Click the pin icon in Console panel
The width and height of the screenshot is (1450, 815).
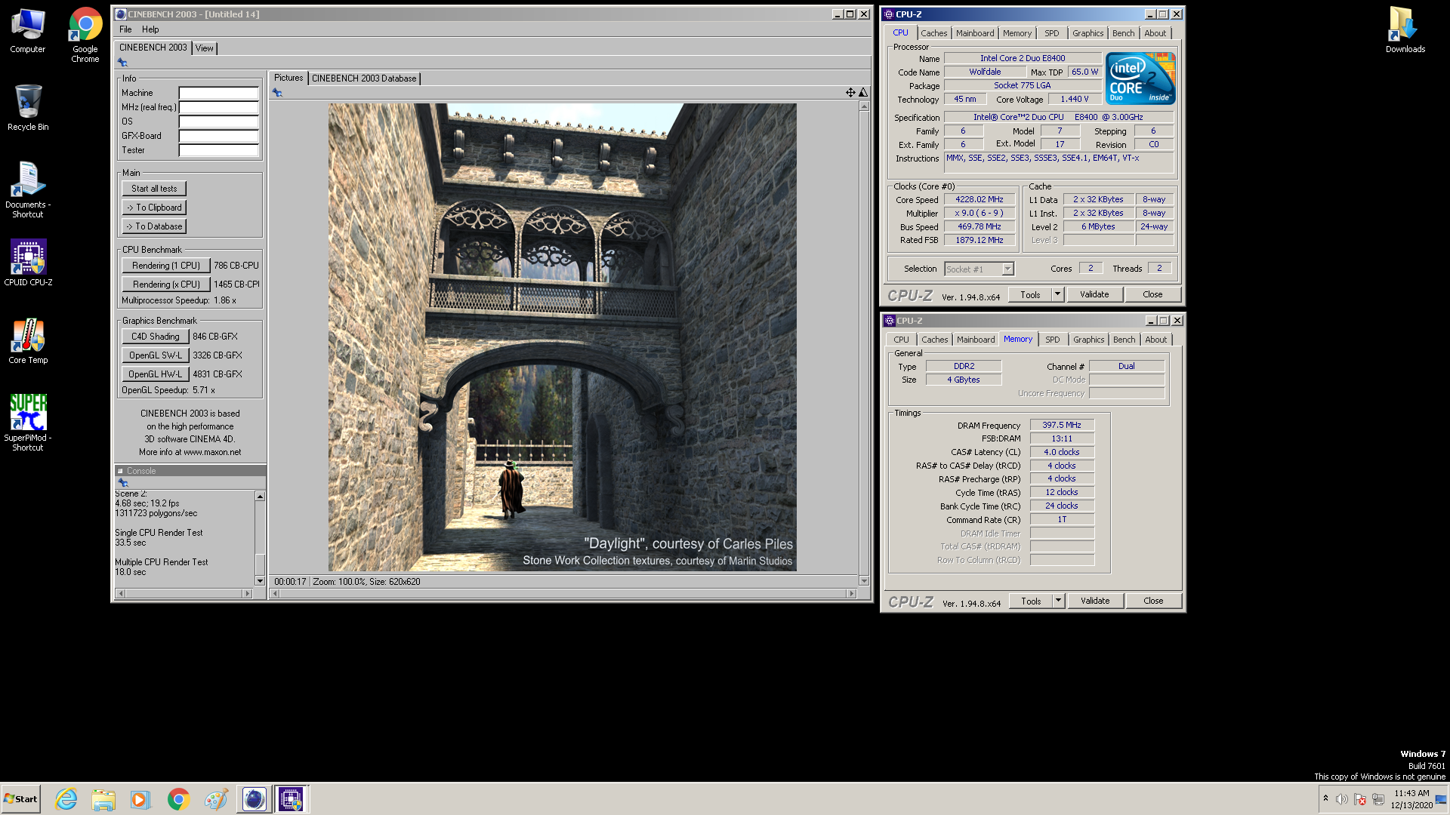point(123,483)
